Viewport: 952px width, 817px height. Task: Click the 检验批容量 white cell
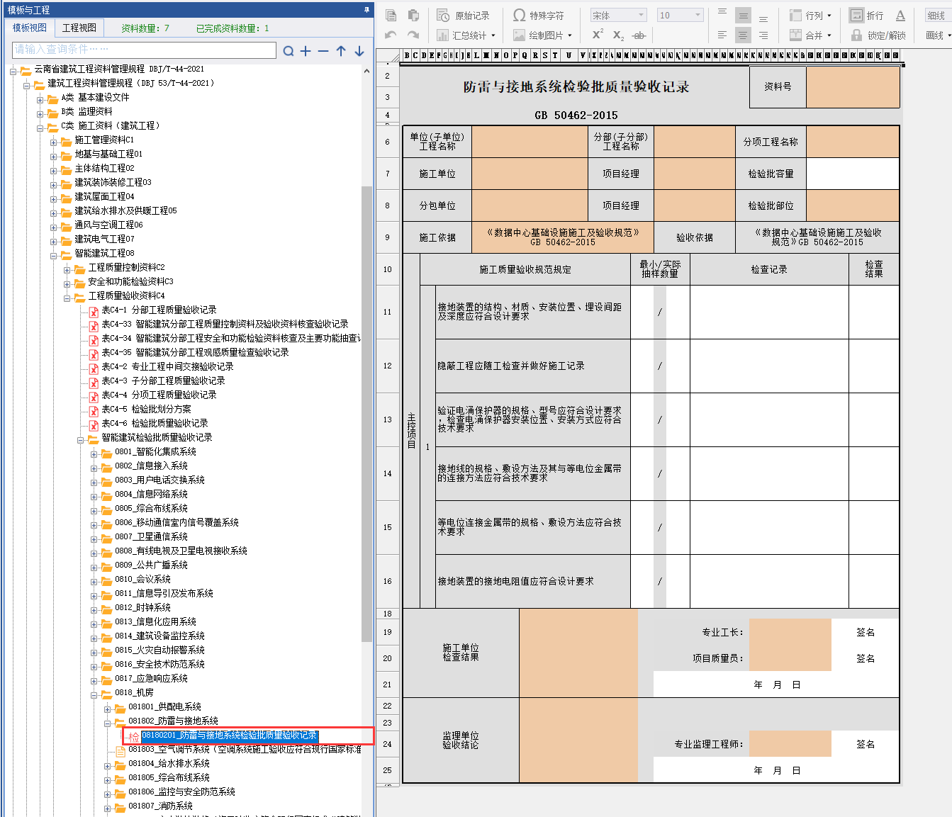click(853, 174)
